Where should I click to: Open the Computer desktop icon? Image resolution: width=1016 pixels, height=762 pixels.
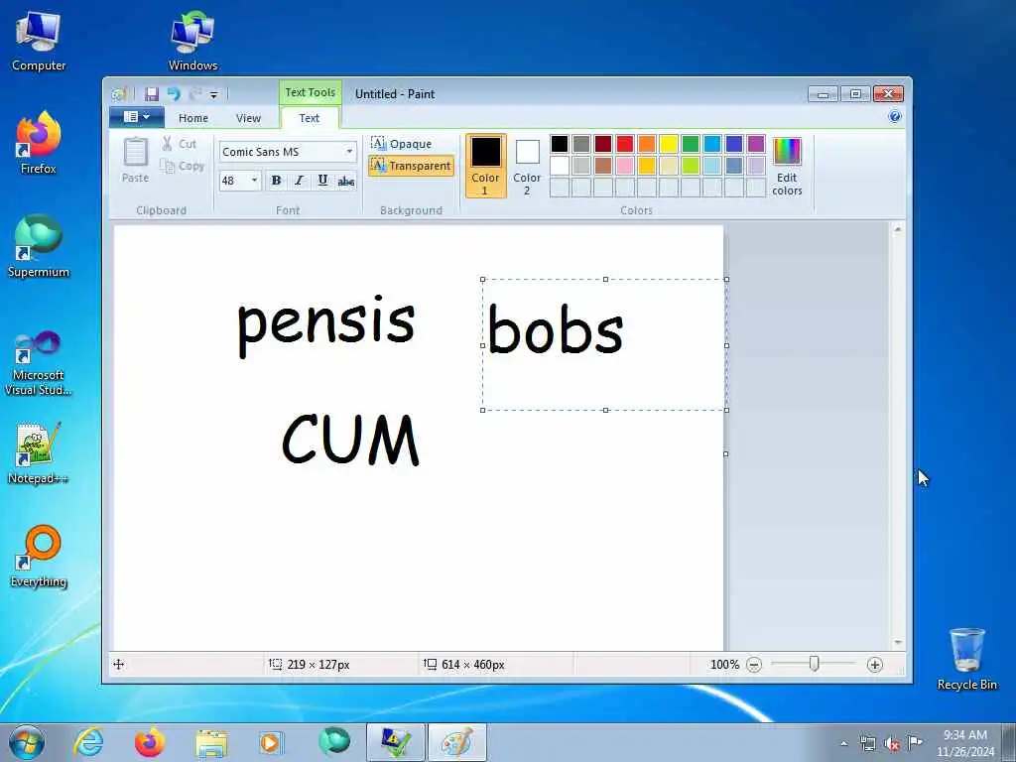pyautogui.click(x=39, y=42)
